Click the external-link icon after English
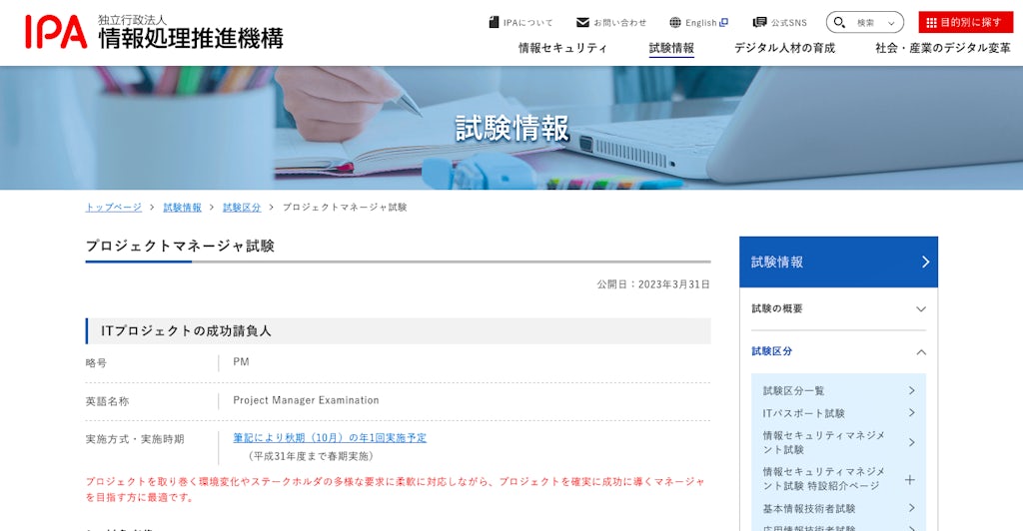 click(x=723, y=23)
